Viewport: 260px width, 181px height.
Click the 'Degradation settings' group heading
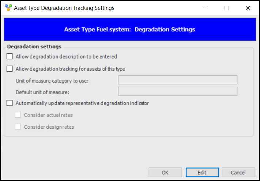tap(34, 46)
